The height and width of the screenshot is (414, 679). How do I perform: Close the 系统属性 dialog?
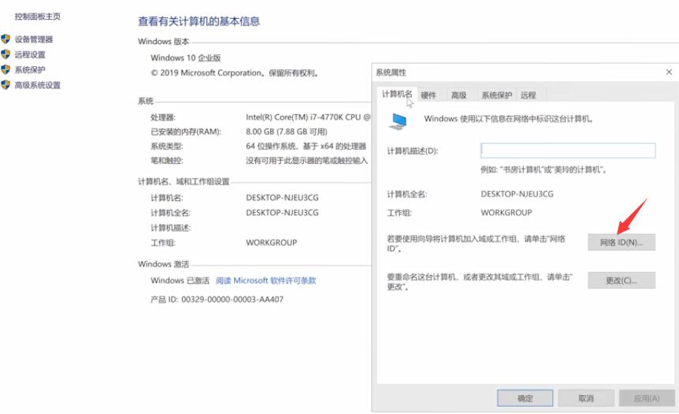tap(669, 72)
